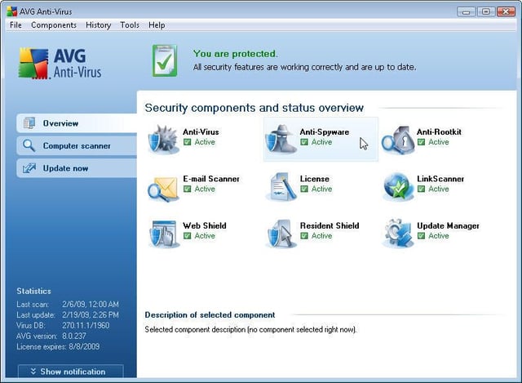Click the Resident Shield label
The width and height of the screenshot is (522, 383).
[x=330, y=225]
